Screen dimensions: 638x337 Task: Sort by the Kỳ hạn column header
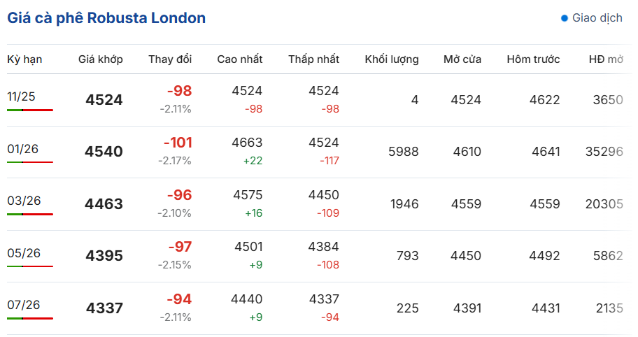(24, 59)
